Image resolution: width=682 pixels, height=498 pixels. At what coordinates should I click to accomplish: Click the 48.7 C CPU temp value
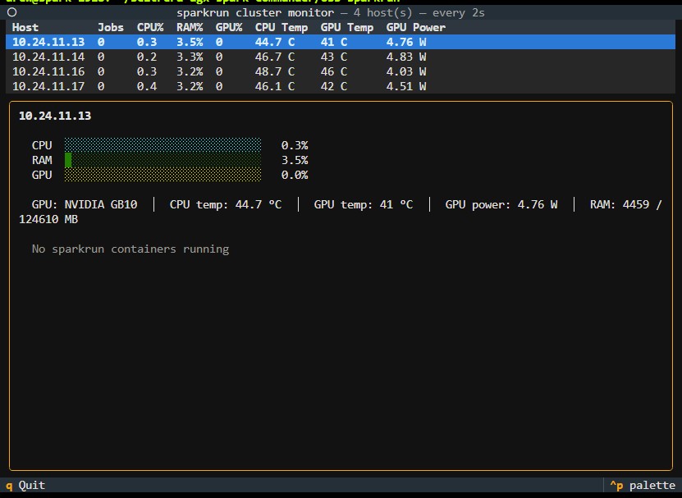pos(275,71)
